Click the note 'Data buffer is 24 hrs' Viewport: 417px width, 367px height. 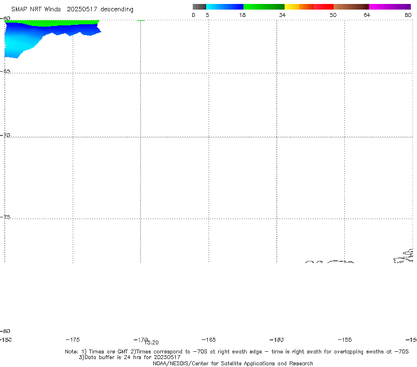point(130,357)
